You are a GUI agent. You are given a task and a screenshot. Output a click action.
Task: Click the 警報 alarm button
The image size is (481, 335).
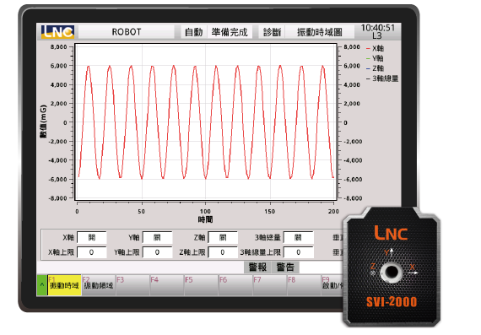(257, 267)
